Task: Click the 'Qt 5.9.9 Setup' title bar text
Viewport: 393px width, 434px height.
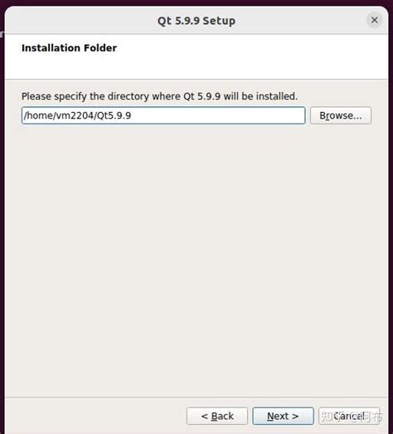Action: (x=196, y=21)
